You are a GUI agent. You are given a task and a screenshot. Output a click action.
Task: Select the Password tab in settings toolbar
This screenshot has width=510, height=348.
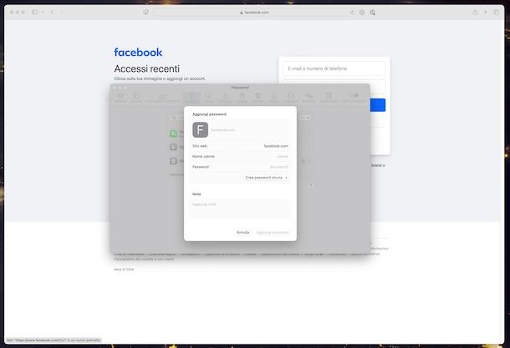pos(191,98)
